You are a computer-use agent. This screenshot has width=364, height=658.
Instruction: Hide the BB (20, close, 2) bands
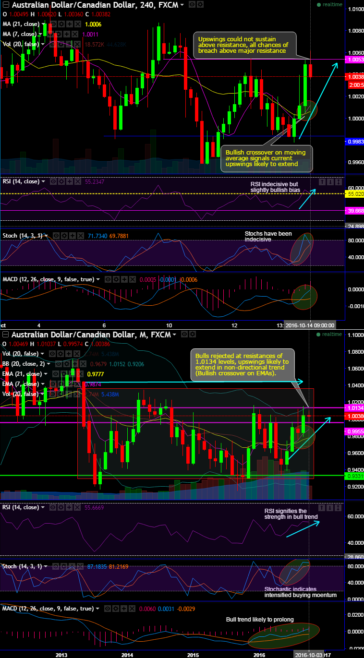pyautogui.click(x=58, y=364)
